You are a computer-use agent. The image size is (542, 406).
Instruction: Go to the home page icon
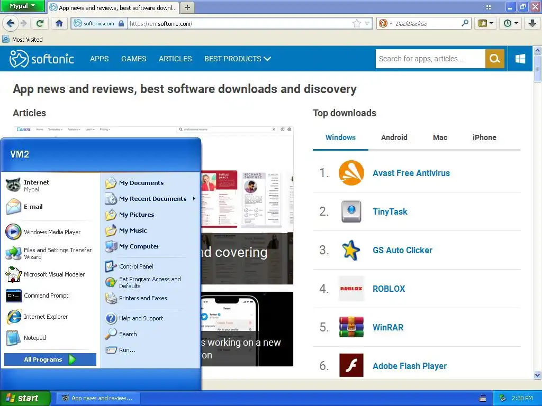click(59, 23)
